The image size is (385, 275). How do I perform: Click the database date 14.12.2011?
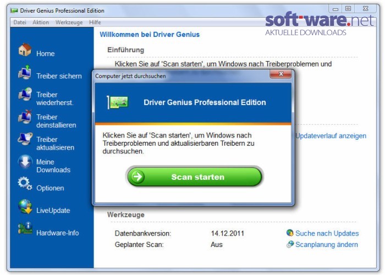[227, 233]
